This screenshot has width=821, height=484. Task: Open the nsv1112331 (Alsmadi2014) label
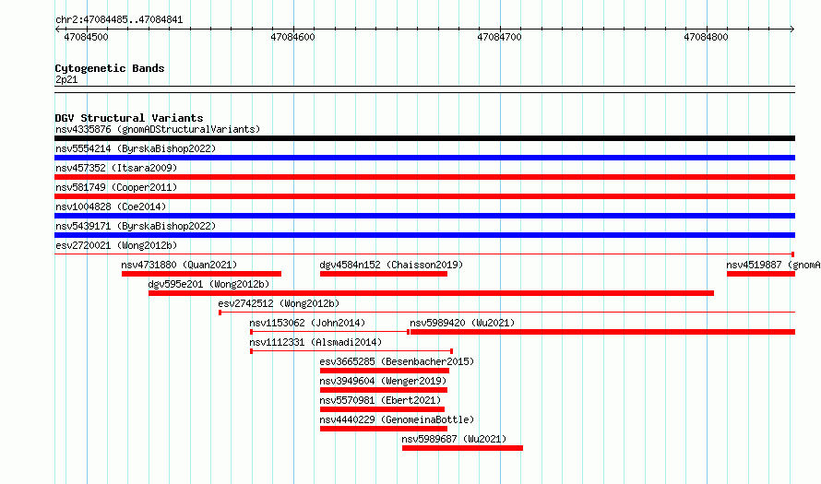click(315, 342)
